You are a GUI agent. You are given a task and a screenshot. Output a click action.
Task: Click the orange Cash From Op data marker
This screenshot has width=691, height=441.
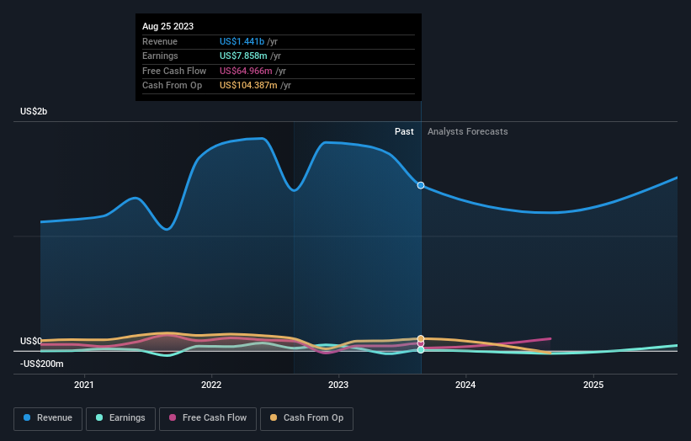421,339
